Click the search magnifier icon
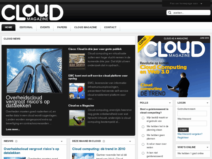The width and height of the screenshot is (212, 159). click(x=170, y=13)
